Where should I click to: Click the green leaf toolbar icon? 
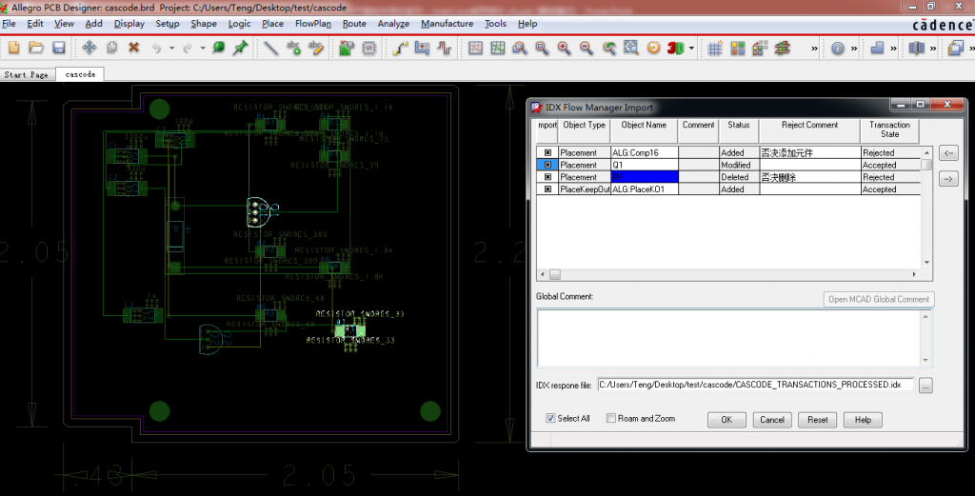tap(218, 48)
